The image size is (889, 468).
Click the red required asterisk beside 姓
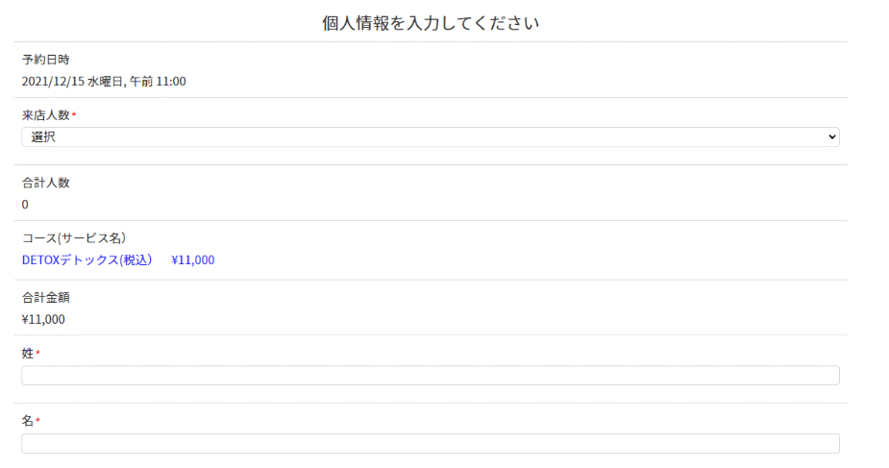coord(38,354)
